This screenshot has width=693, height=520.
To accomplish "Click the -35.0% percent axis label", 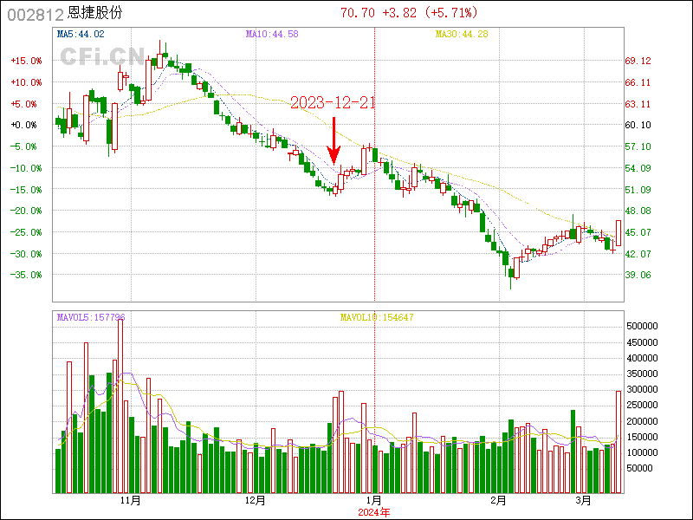I will [26, 275].
